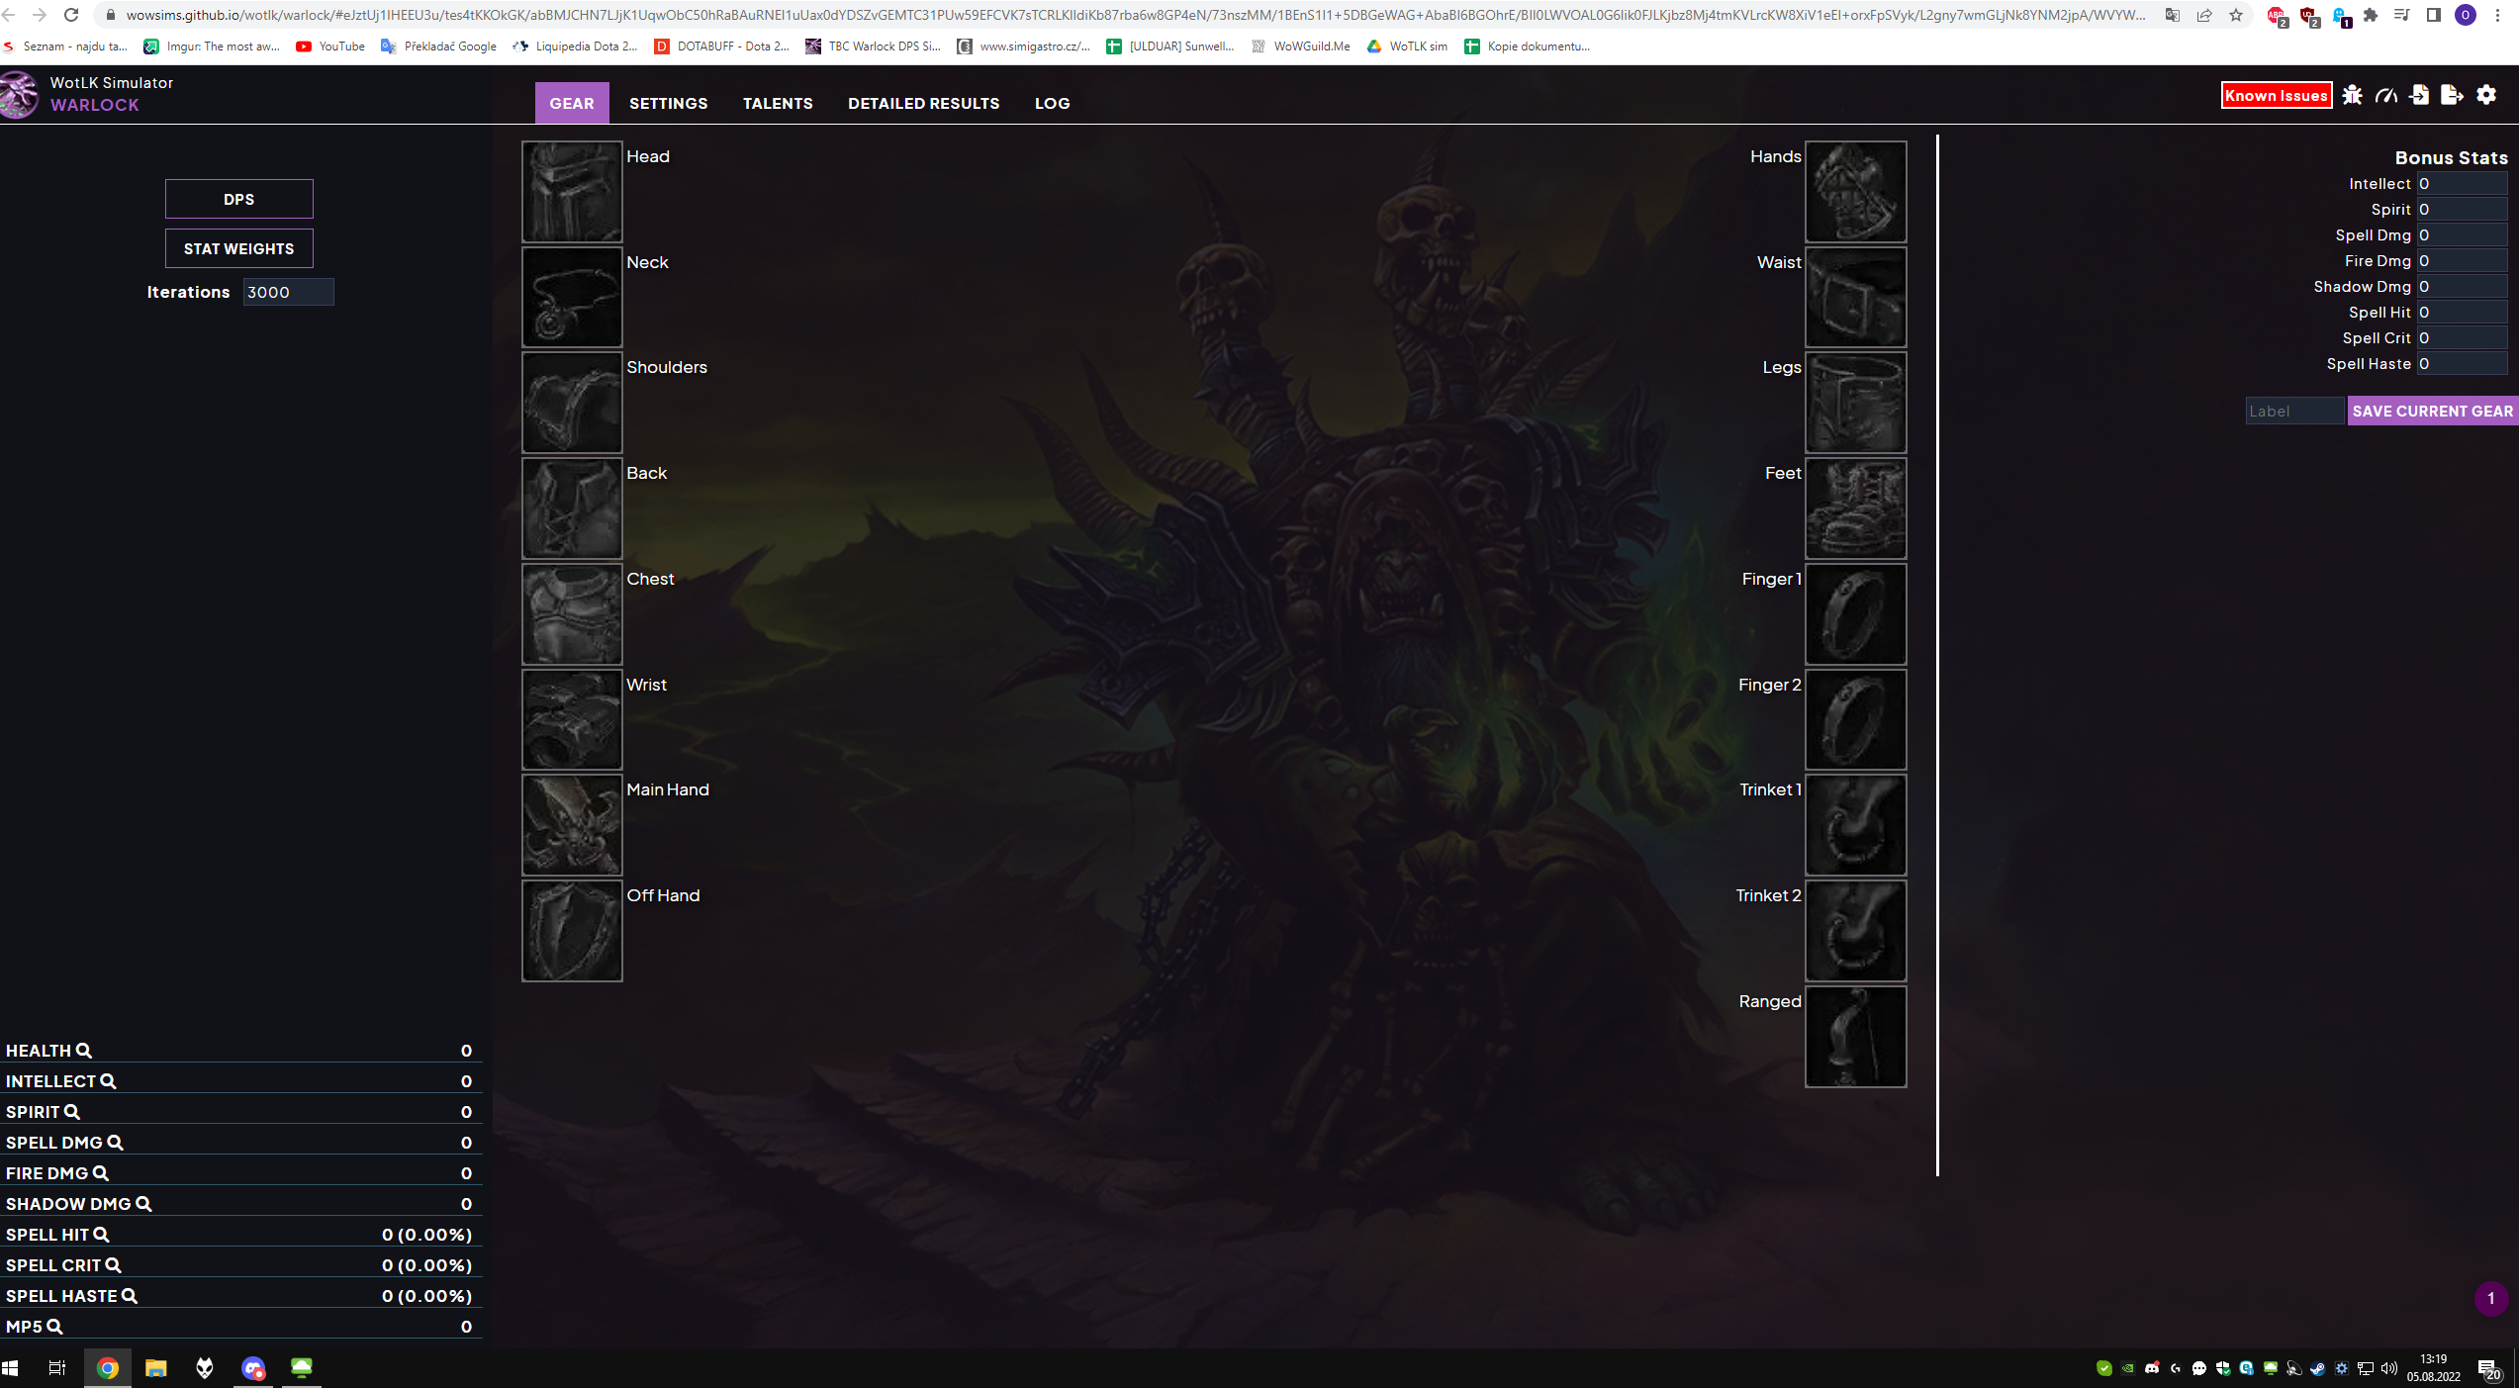
Task: Open the MP5 stat magnifier
Action: tap(53, 1327)
